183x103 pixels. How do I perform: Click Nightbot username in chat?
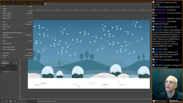160,2
